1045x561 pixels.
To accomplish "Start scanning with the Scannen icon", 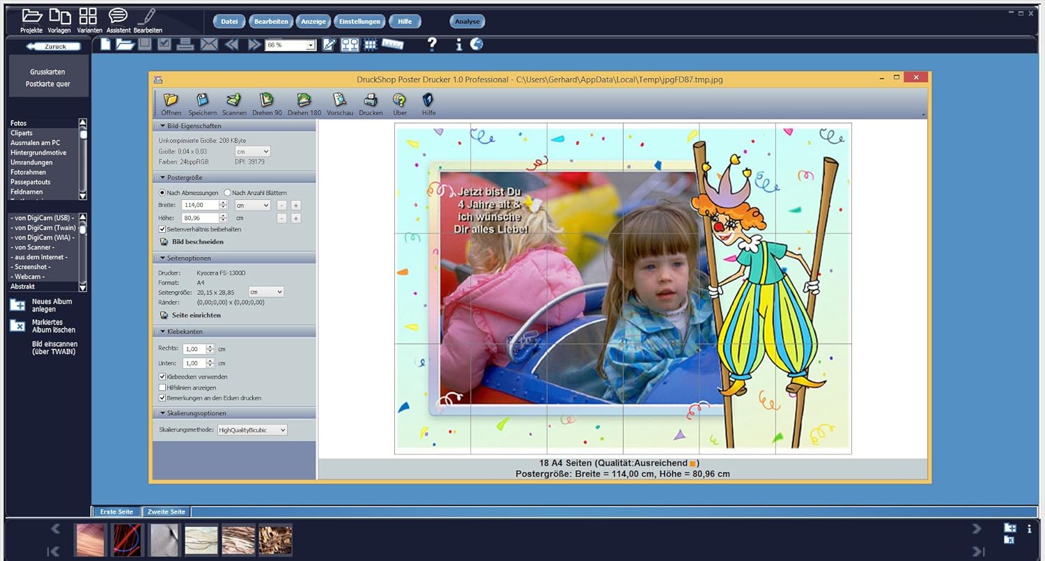I will point(234,101).
